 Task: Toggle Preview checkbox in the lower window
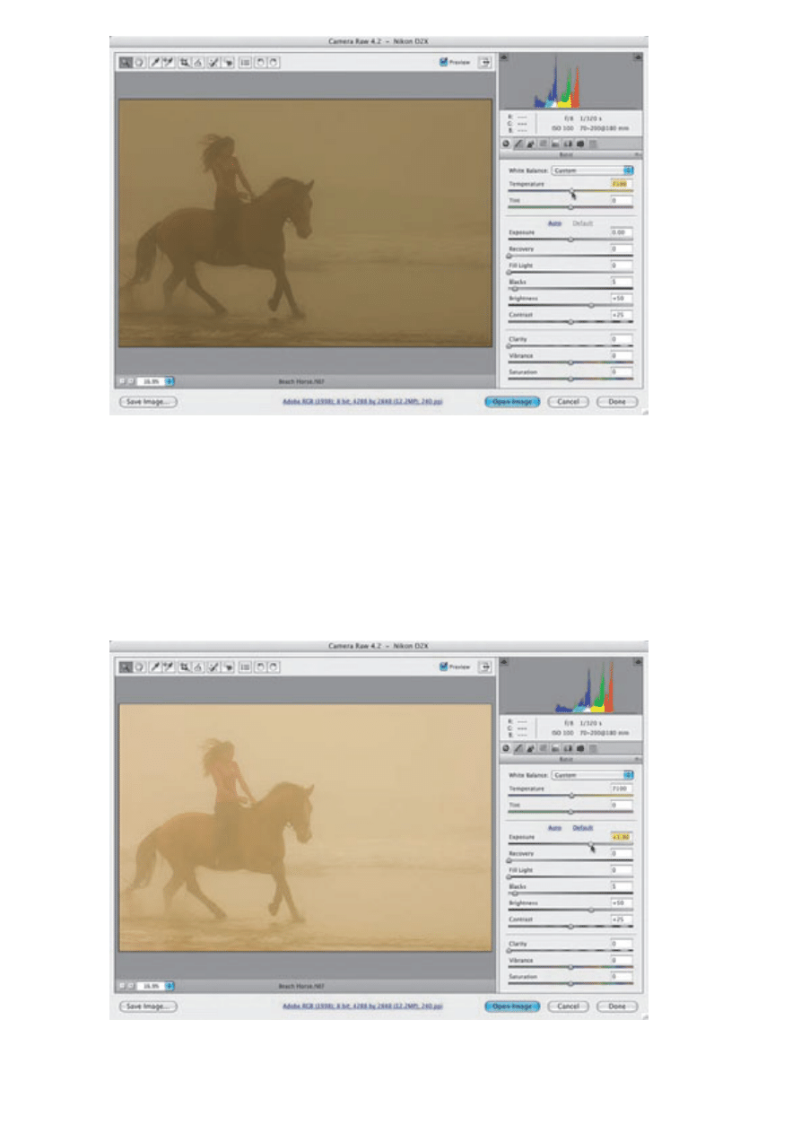444,667
